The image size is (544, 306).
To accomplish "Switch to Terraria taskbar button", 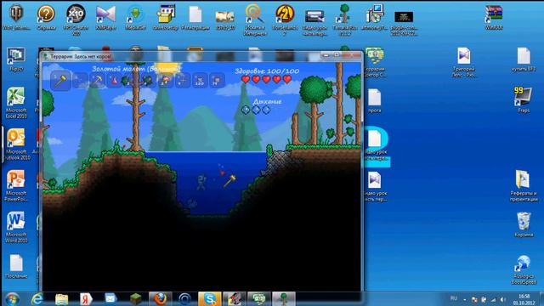I will pyautogui.click(x=284, y=298).
